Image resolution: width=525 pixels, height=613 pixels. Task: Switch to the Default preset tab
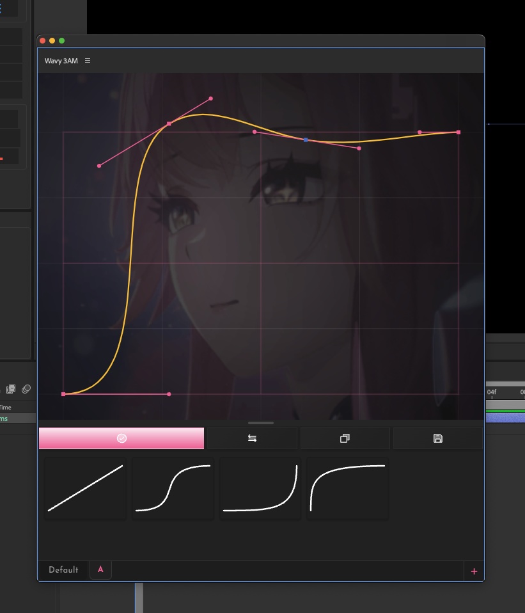click(x=63, y=570)
